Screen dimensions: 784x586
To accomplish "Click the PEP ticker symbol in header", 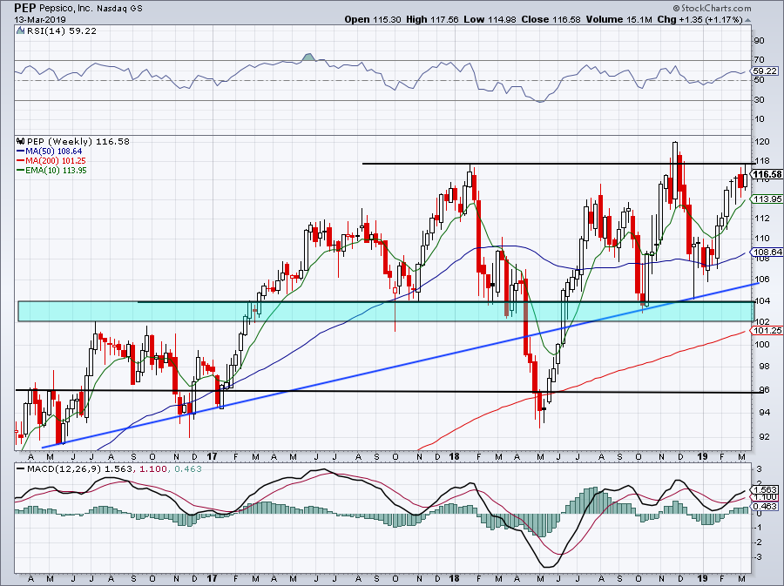I will pos(25,8).
